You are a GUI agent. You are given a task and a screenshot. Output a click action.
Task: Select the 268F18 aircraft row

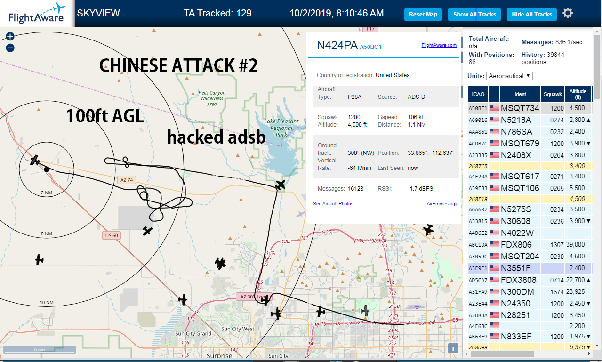point(530,199)
